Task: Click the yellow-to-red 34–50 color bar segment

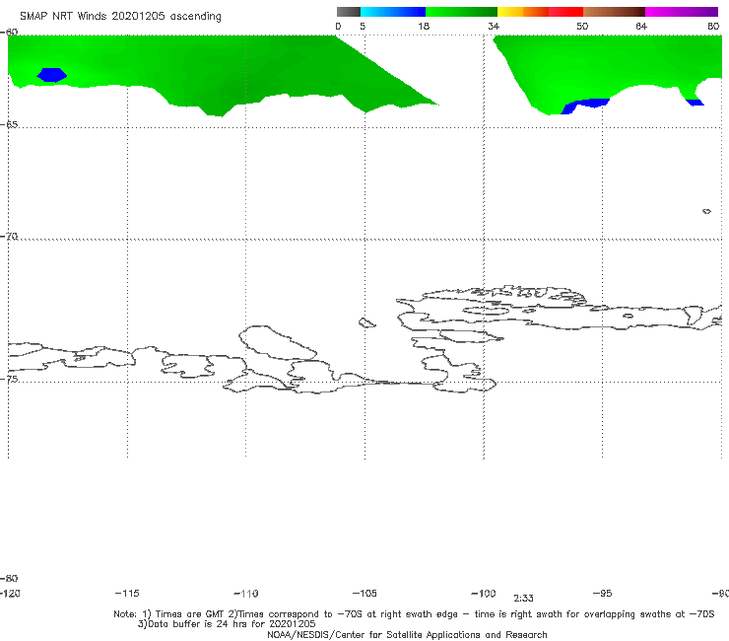Action: point(540,12)
